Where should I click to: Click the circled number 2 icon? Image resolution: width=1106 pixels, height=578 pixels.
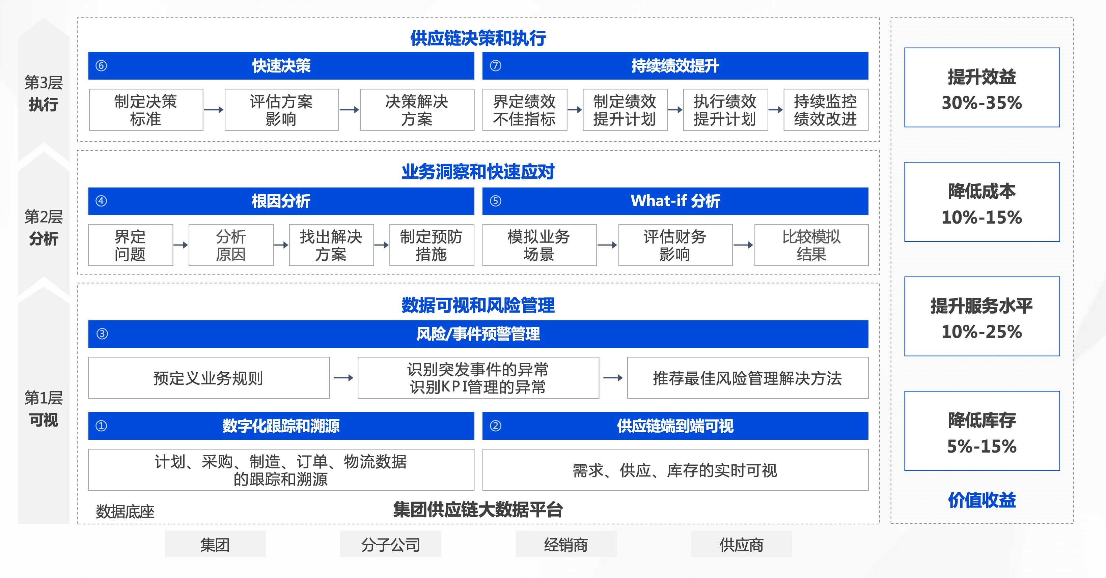click(495, 426)
